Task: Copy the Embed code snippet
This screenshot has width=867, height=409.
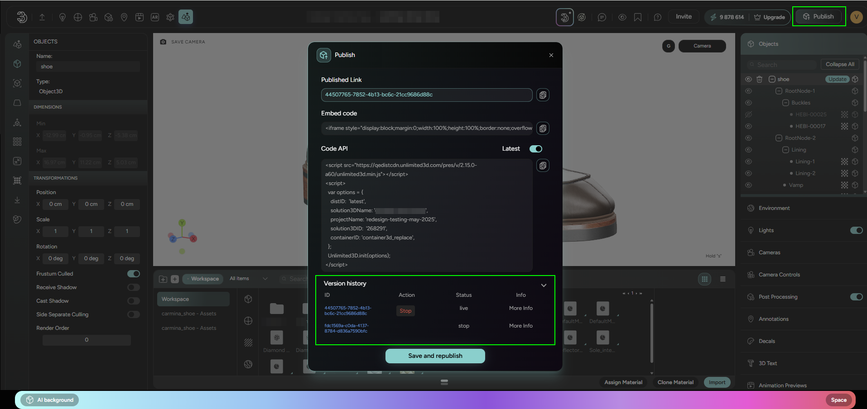Action: click(543, 128)
